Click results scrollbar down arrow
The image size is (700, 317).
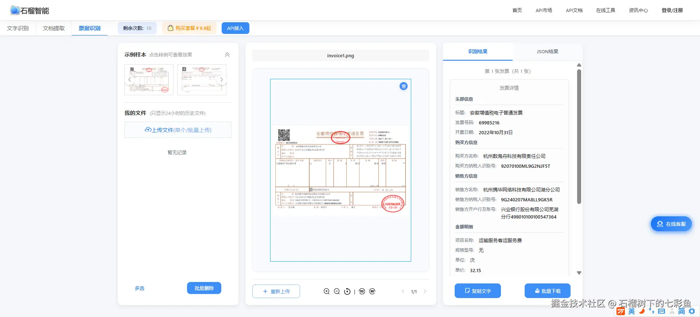[579, 273]
